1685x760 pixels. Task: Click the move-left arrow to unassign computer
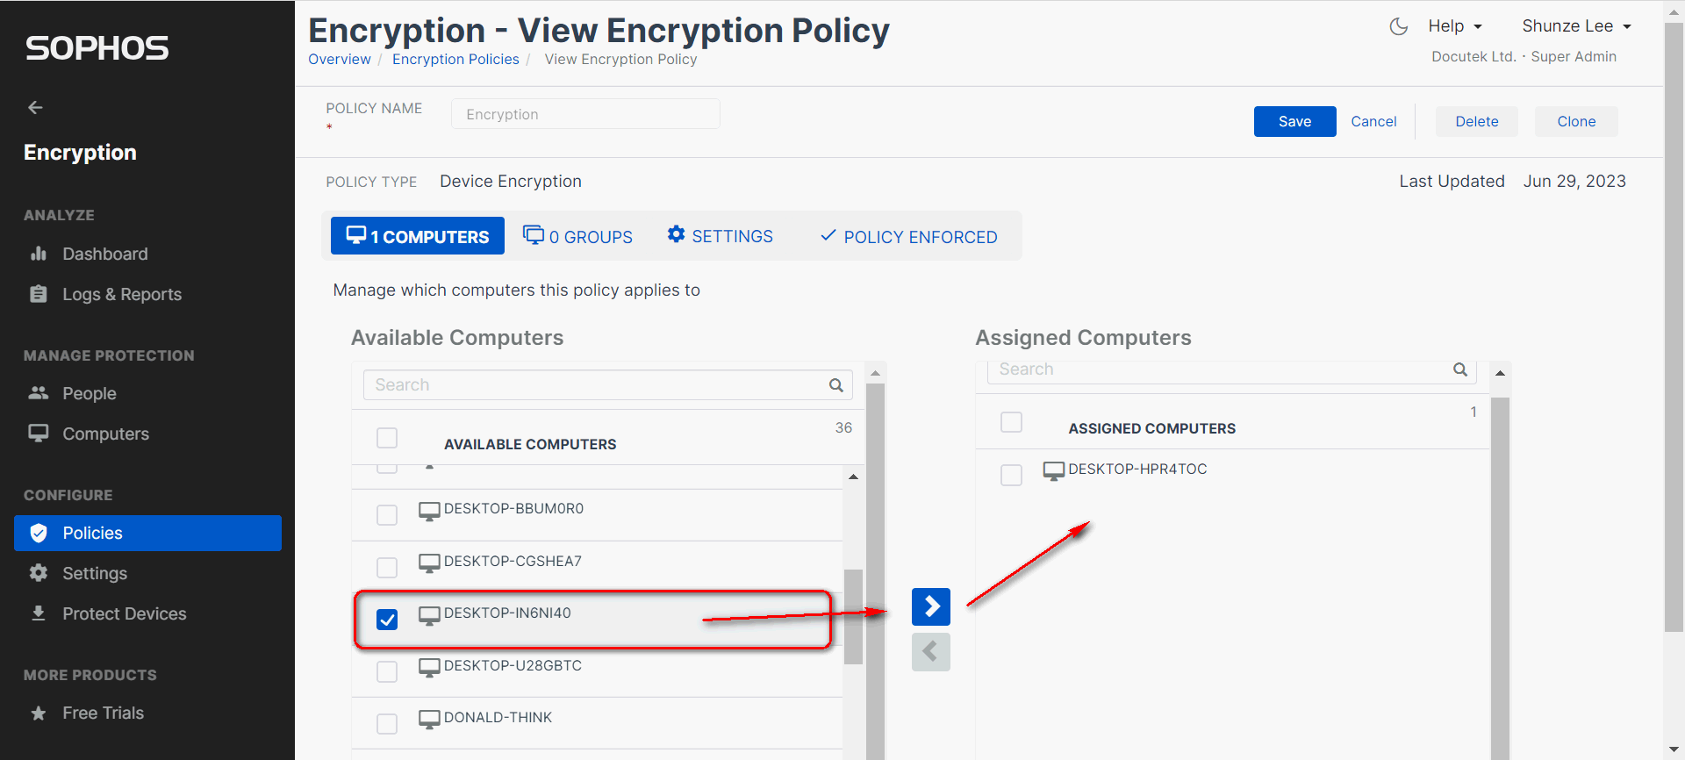(930, 652)
